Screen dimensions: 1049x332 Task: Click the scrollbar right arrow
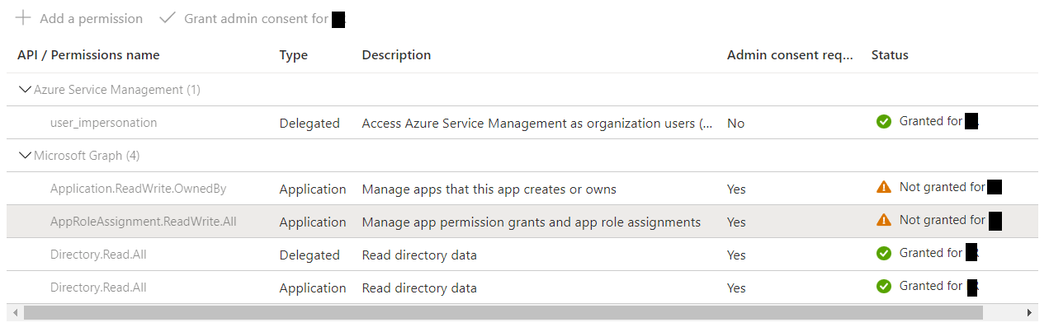coord(1029,313)
